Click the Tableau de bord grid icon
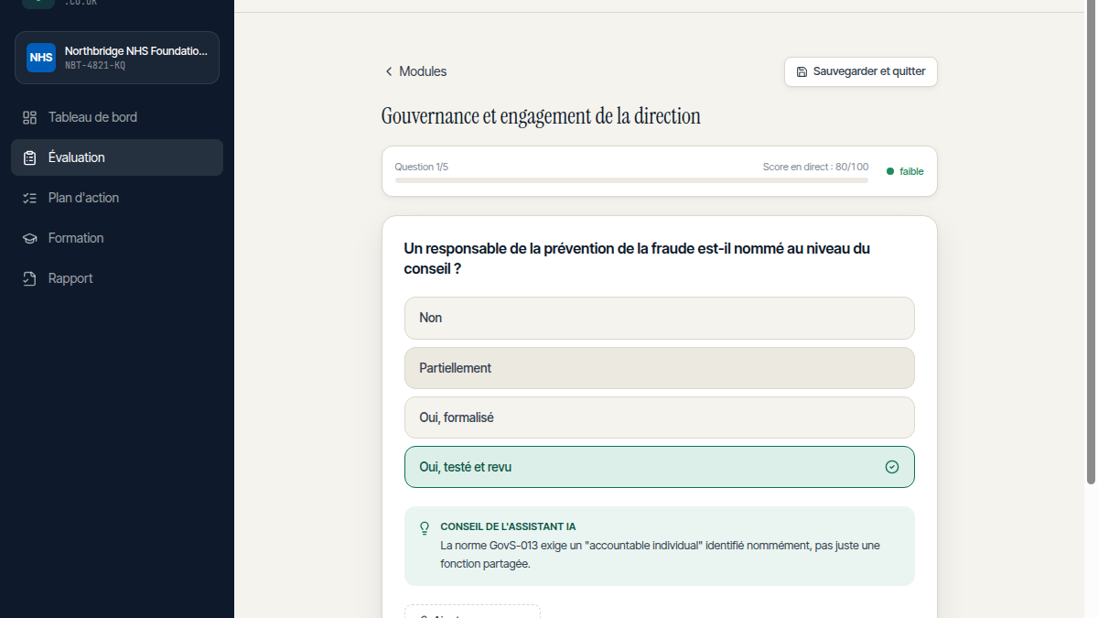The image size is (1098, 618). pos(30,117)
